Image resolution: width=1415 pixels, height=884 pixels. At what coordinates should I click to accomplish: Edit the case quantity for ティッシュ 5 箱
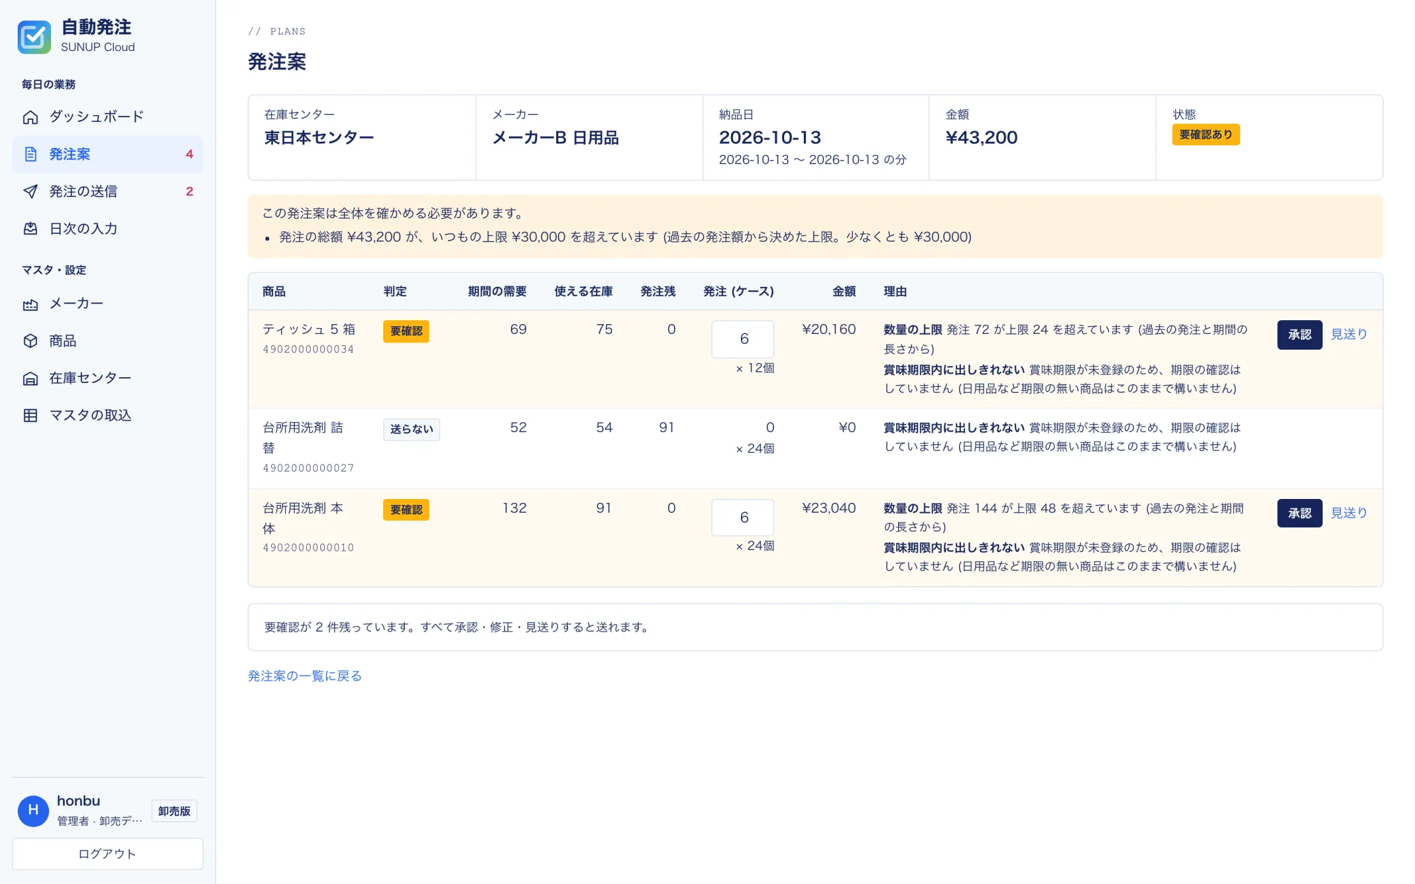pos(743,339)
